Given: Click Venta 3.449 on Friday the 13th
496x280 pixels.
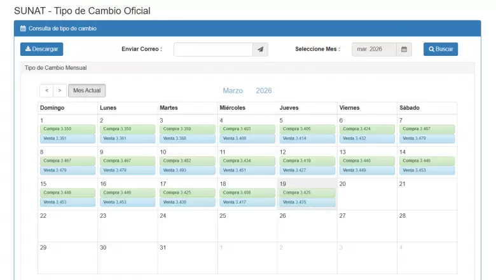Looking at the screenshot, I should click(366, 170).
